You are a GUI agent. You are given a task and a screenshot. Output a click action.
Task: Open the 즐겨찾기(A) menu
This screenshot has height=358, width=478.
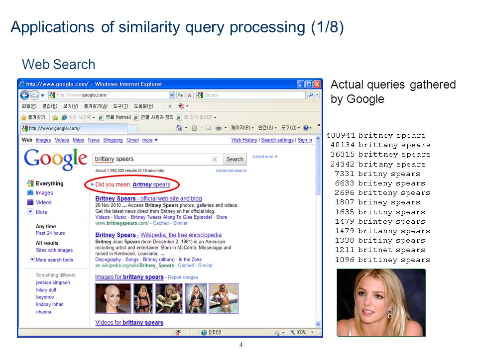(x=96, y=106)
